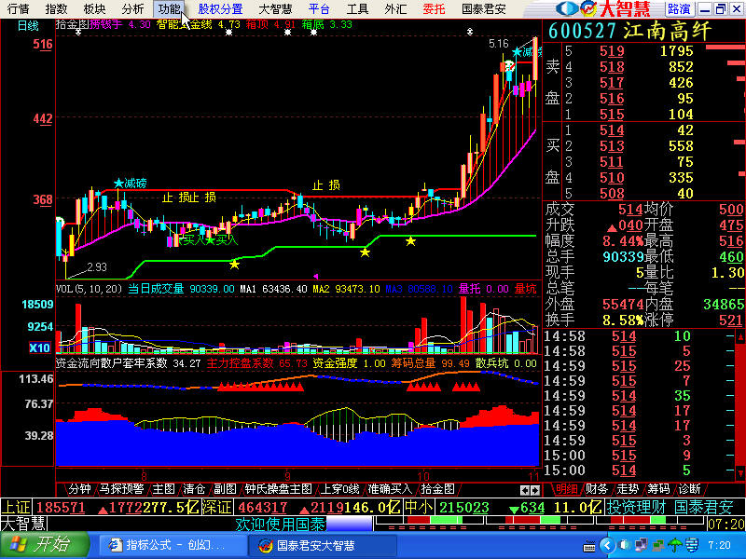Screen dimensions: 746x559
Task: Switch to the 钟氏操盘主图 tab
Action: point(278,488)
